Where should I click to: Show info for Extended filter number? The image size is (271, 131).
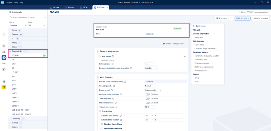click(x=121, y=120)
